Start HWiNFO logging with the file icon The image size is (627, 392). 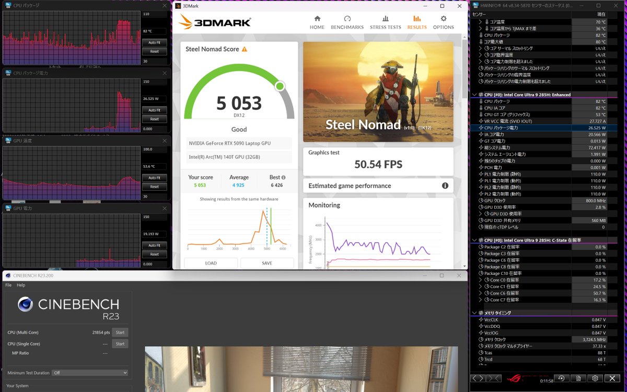pos(578,378)
